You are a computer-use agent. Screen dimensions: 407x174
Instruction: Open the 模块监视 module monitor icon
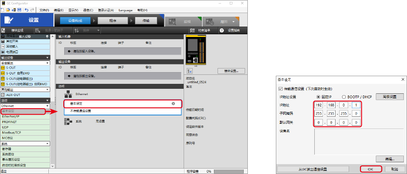pos(3,30)
